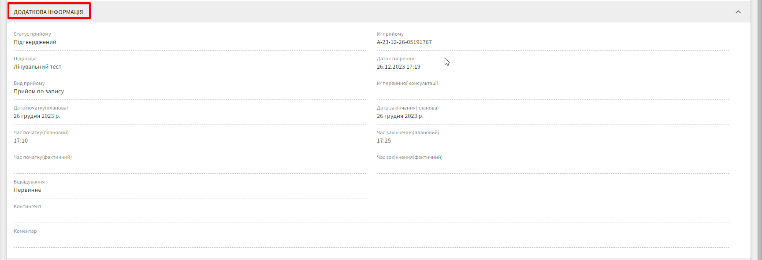This screenshot has width=762, height=260.
Task: Click the empty Коментар field
Action: [371, 240]
